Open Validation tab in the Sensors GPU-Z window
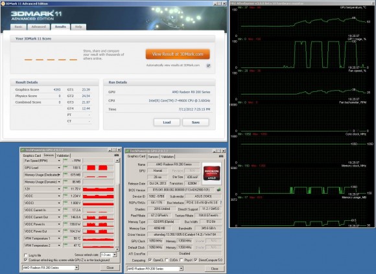The width and height of the screenshot is (376, 274). click(63, 155)
